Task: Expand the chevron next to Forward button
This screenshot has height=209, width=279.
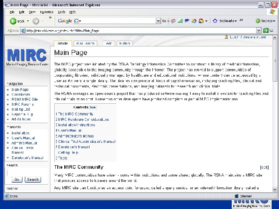Action: tap(50, 17)
